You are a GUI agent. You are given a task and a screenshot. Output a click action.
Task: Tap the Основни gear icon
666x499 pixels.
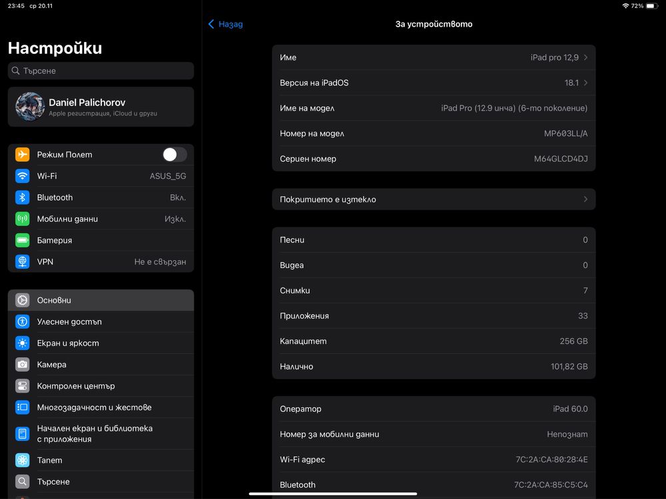pyautogui.click(x=23, y=300)
